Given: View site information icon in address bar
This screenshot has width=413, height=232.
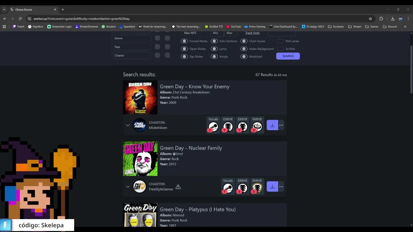Looking at the screenshot, I should point(29,19).
